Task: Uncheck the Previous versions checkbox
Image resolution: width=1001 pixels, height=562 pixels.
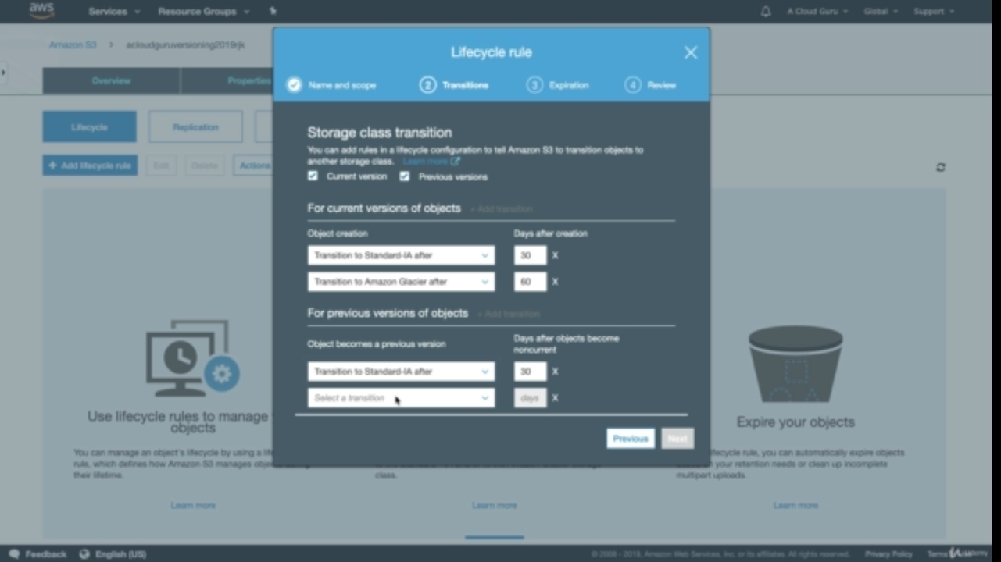Action: pos(405,176)
